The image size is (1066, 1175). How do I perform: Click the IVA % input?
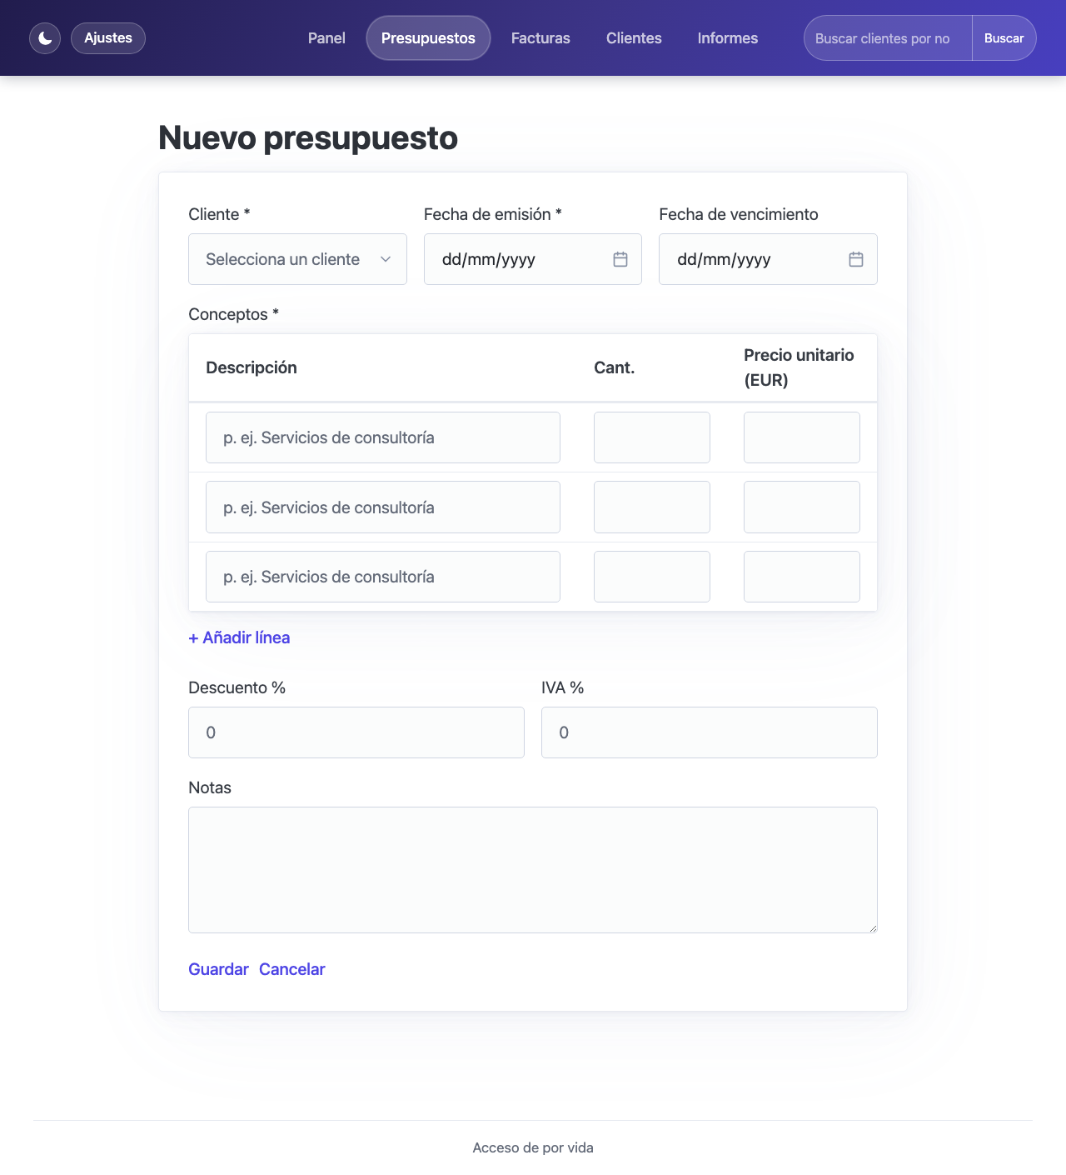click(x=710, y=732)
